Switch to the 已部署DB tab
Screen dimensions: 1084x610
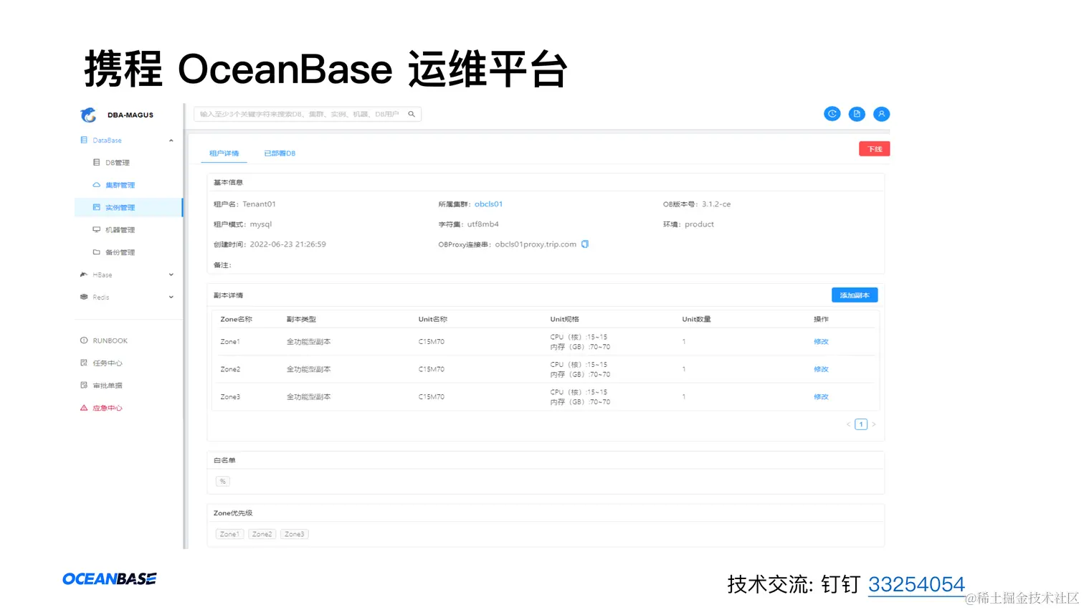(x=280, y=153)
